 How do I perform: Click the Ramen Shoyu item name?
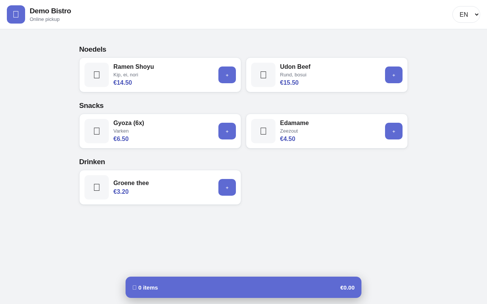pyautogui.click(x=134, y=67)
